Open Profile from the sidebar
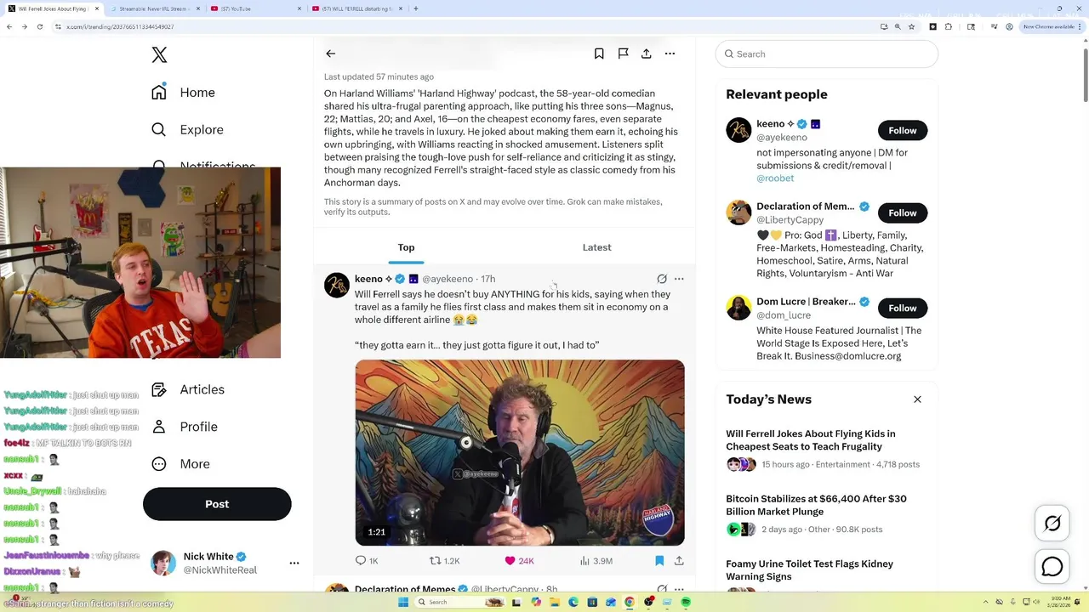1089x612 pixels. 185,427
